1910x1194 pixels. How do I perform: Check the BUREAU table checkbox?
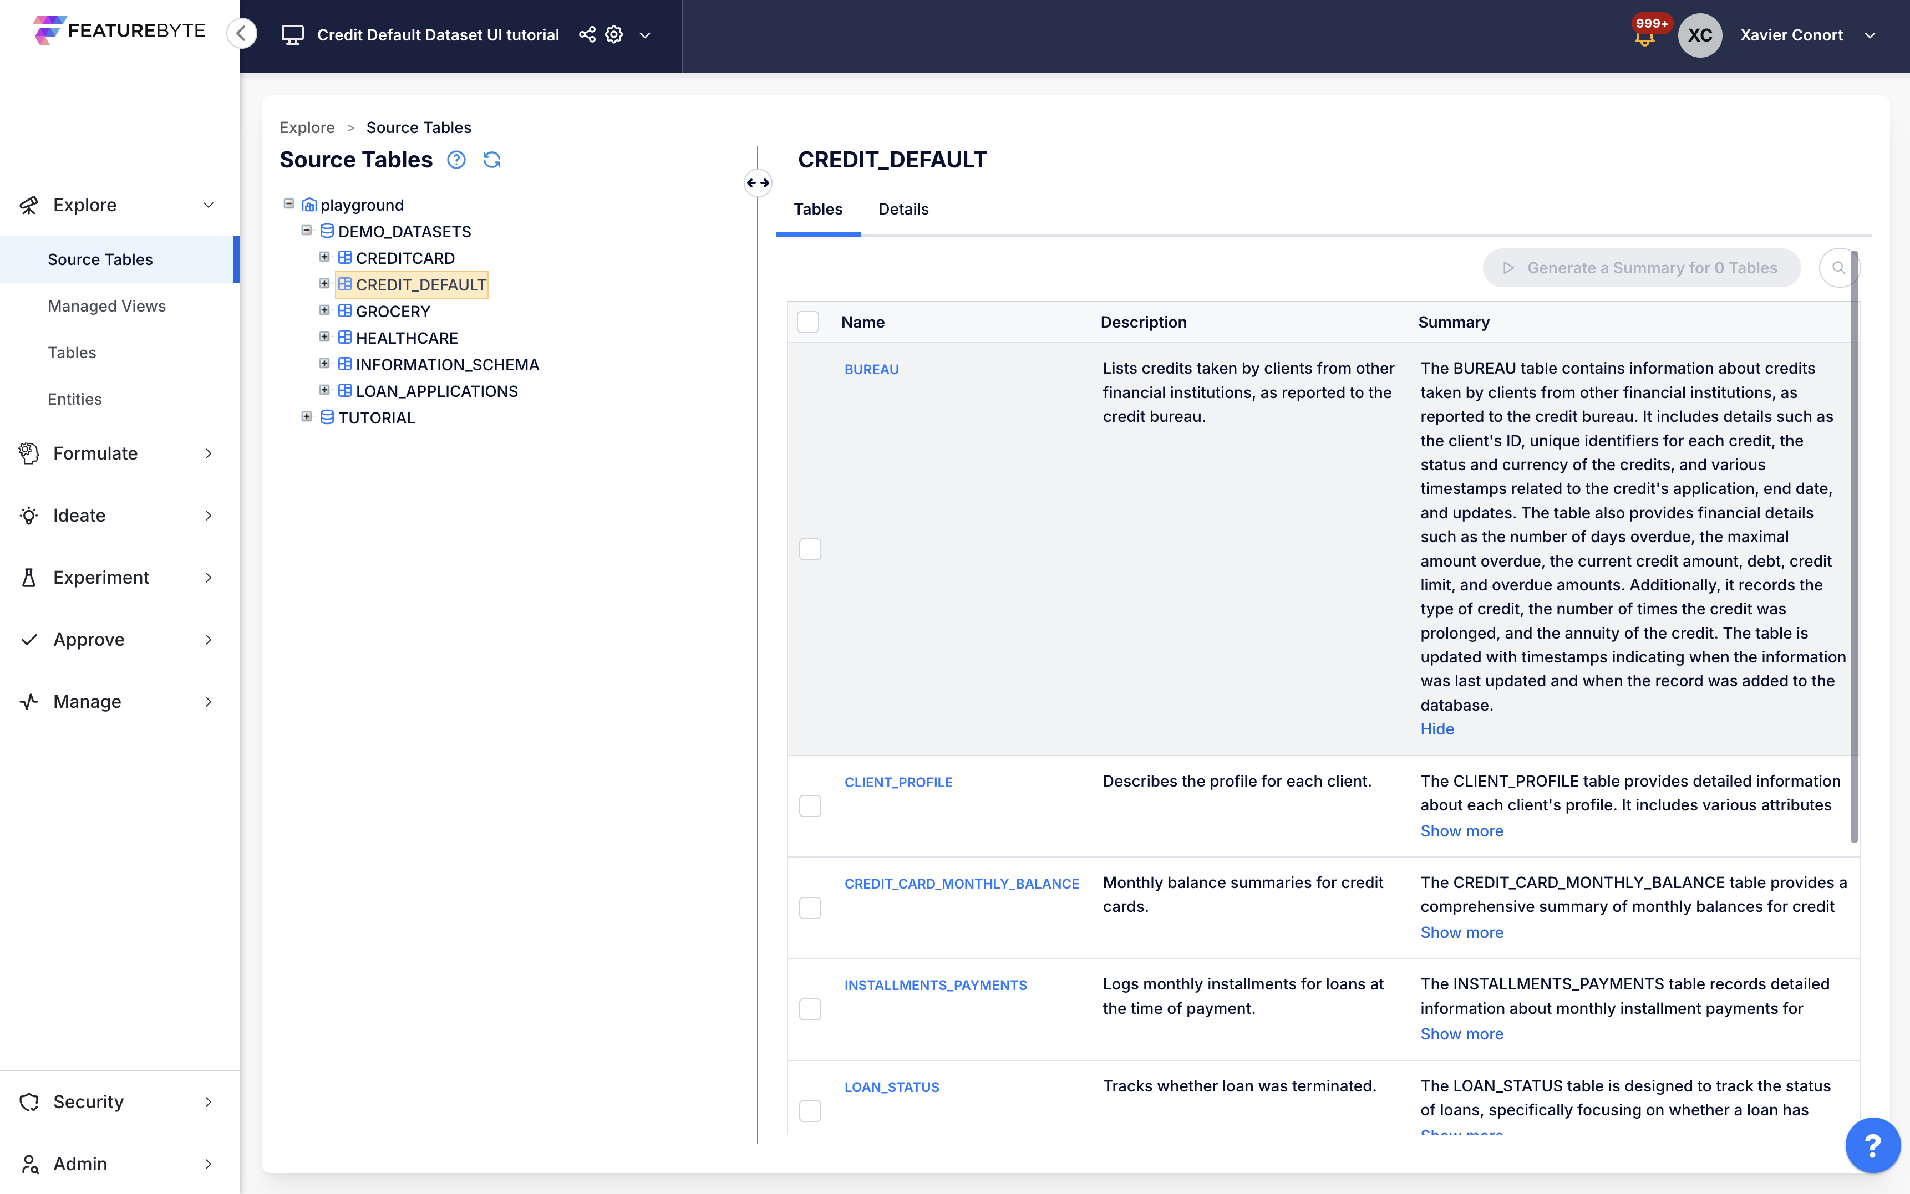coord(810,549)
